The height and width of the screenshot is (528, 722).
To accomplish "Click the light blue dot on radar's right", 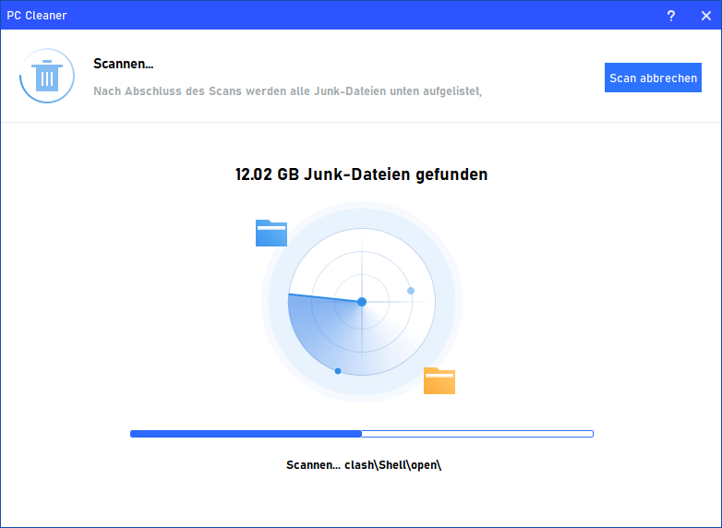I will coord(411,291).
